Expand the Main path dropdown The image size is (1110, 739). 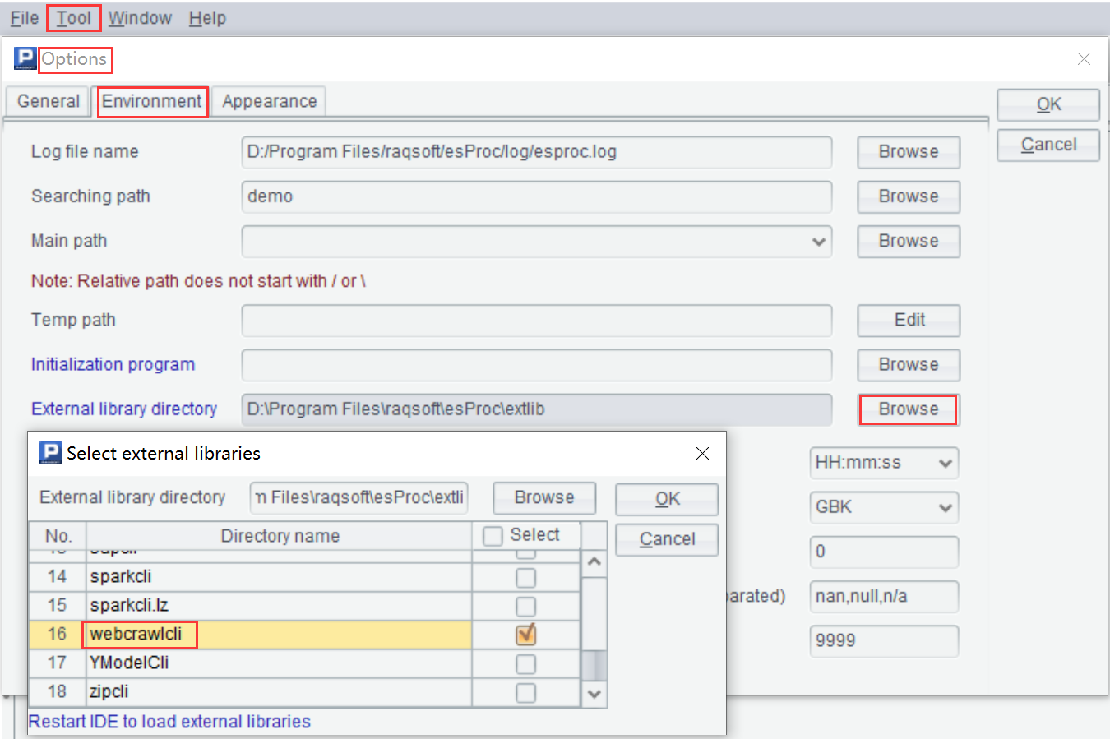click(818, 242)
